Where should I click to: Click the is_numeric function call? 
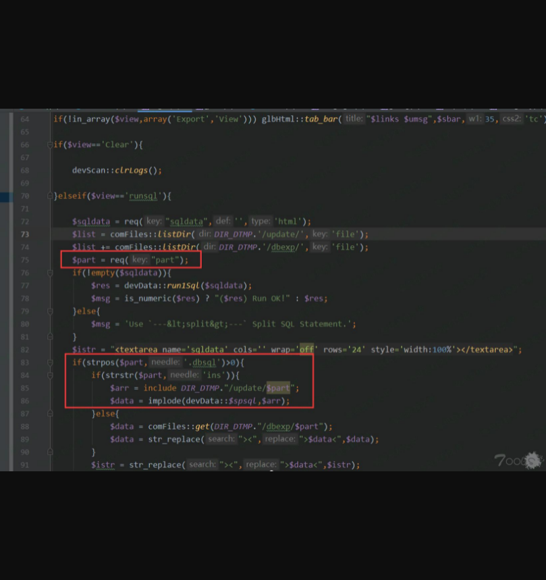pos(152,298)
